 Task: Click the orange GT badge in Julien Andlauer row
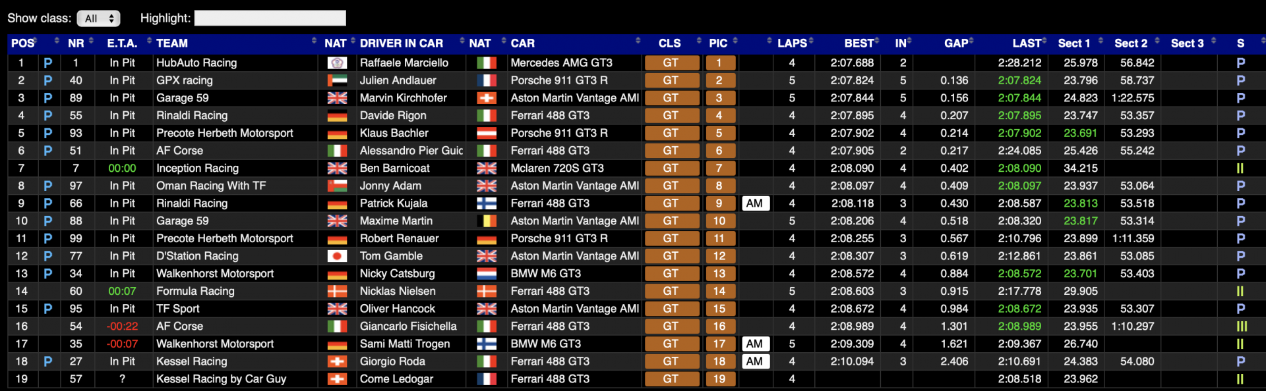tap(671, 80)
